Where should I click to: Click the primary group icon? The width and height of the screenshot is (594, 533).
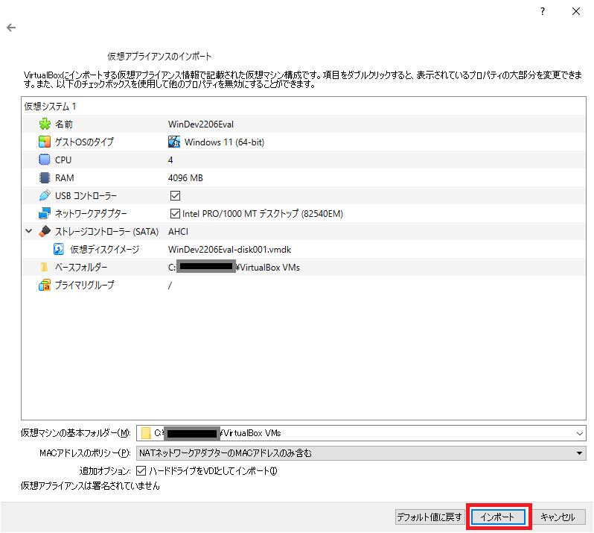[45, 285]
